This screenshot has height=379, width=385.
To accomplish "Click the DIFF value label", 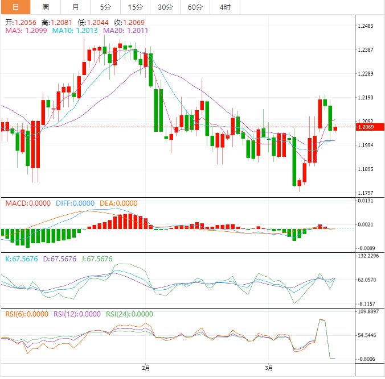I will pos(75,203).
